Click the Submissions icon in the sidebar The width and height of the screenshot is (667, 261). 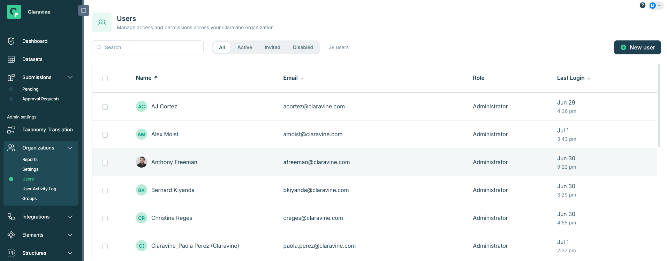[11, 77]
